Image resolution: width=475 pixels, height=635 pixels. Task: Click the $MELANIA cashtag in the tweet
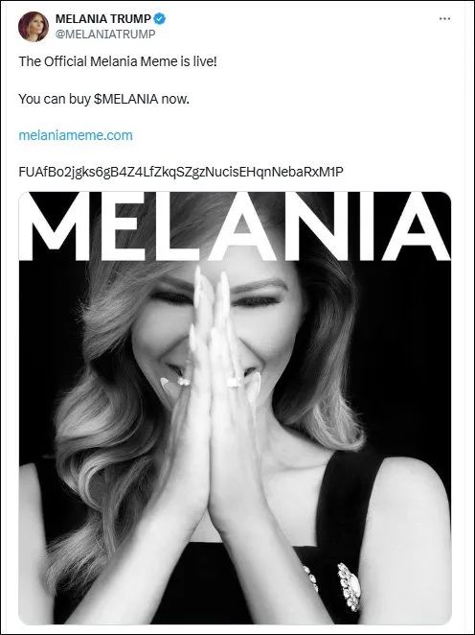[125, 99]
